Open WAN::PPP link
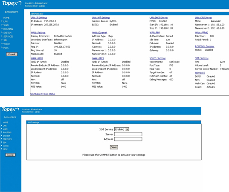This screenshot has width=229, height=192. pos(155,33)
